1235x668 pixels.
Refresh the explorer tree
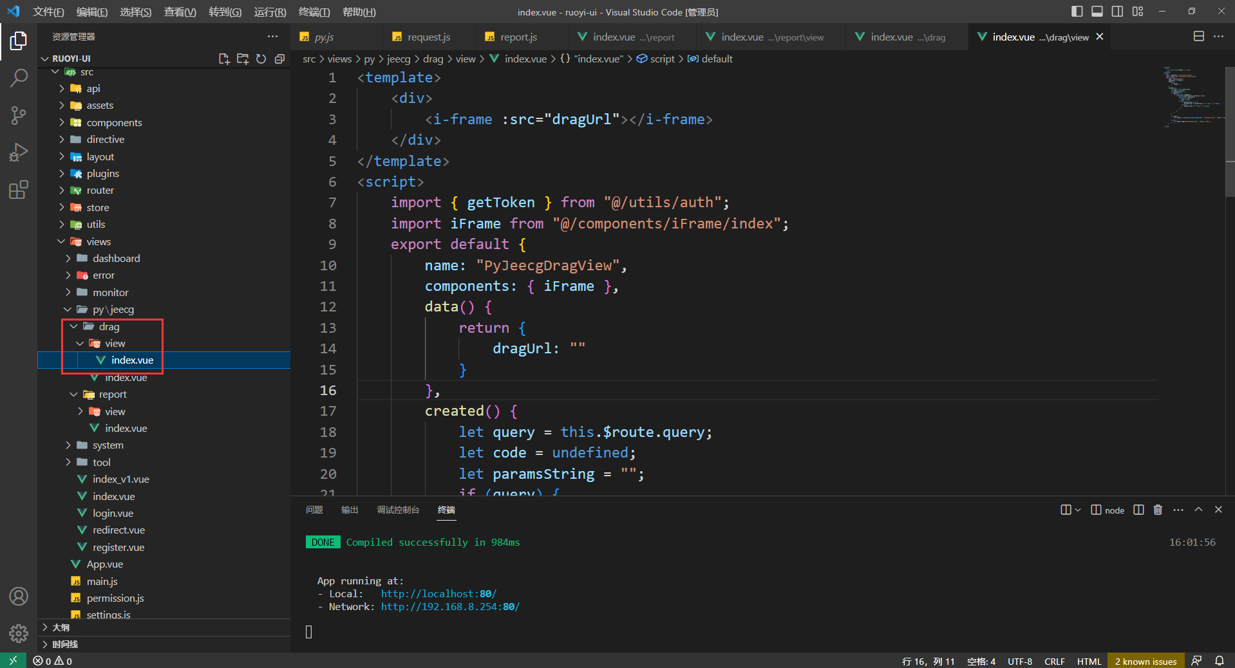coord(261,59)
